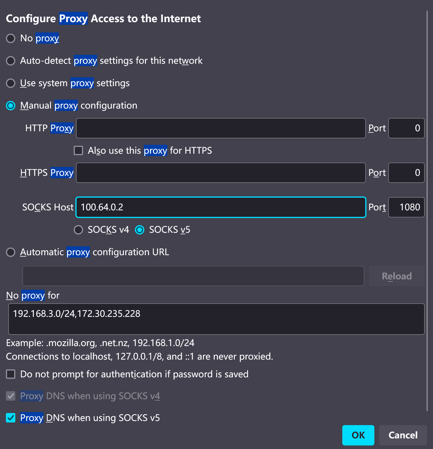433x449 pixels.
Task: Select Use system proxy settings option
Action: (11, 83)
